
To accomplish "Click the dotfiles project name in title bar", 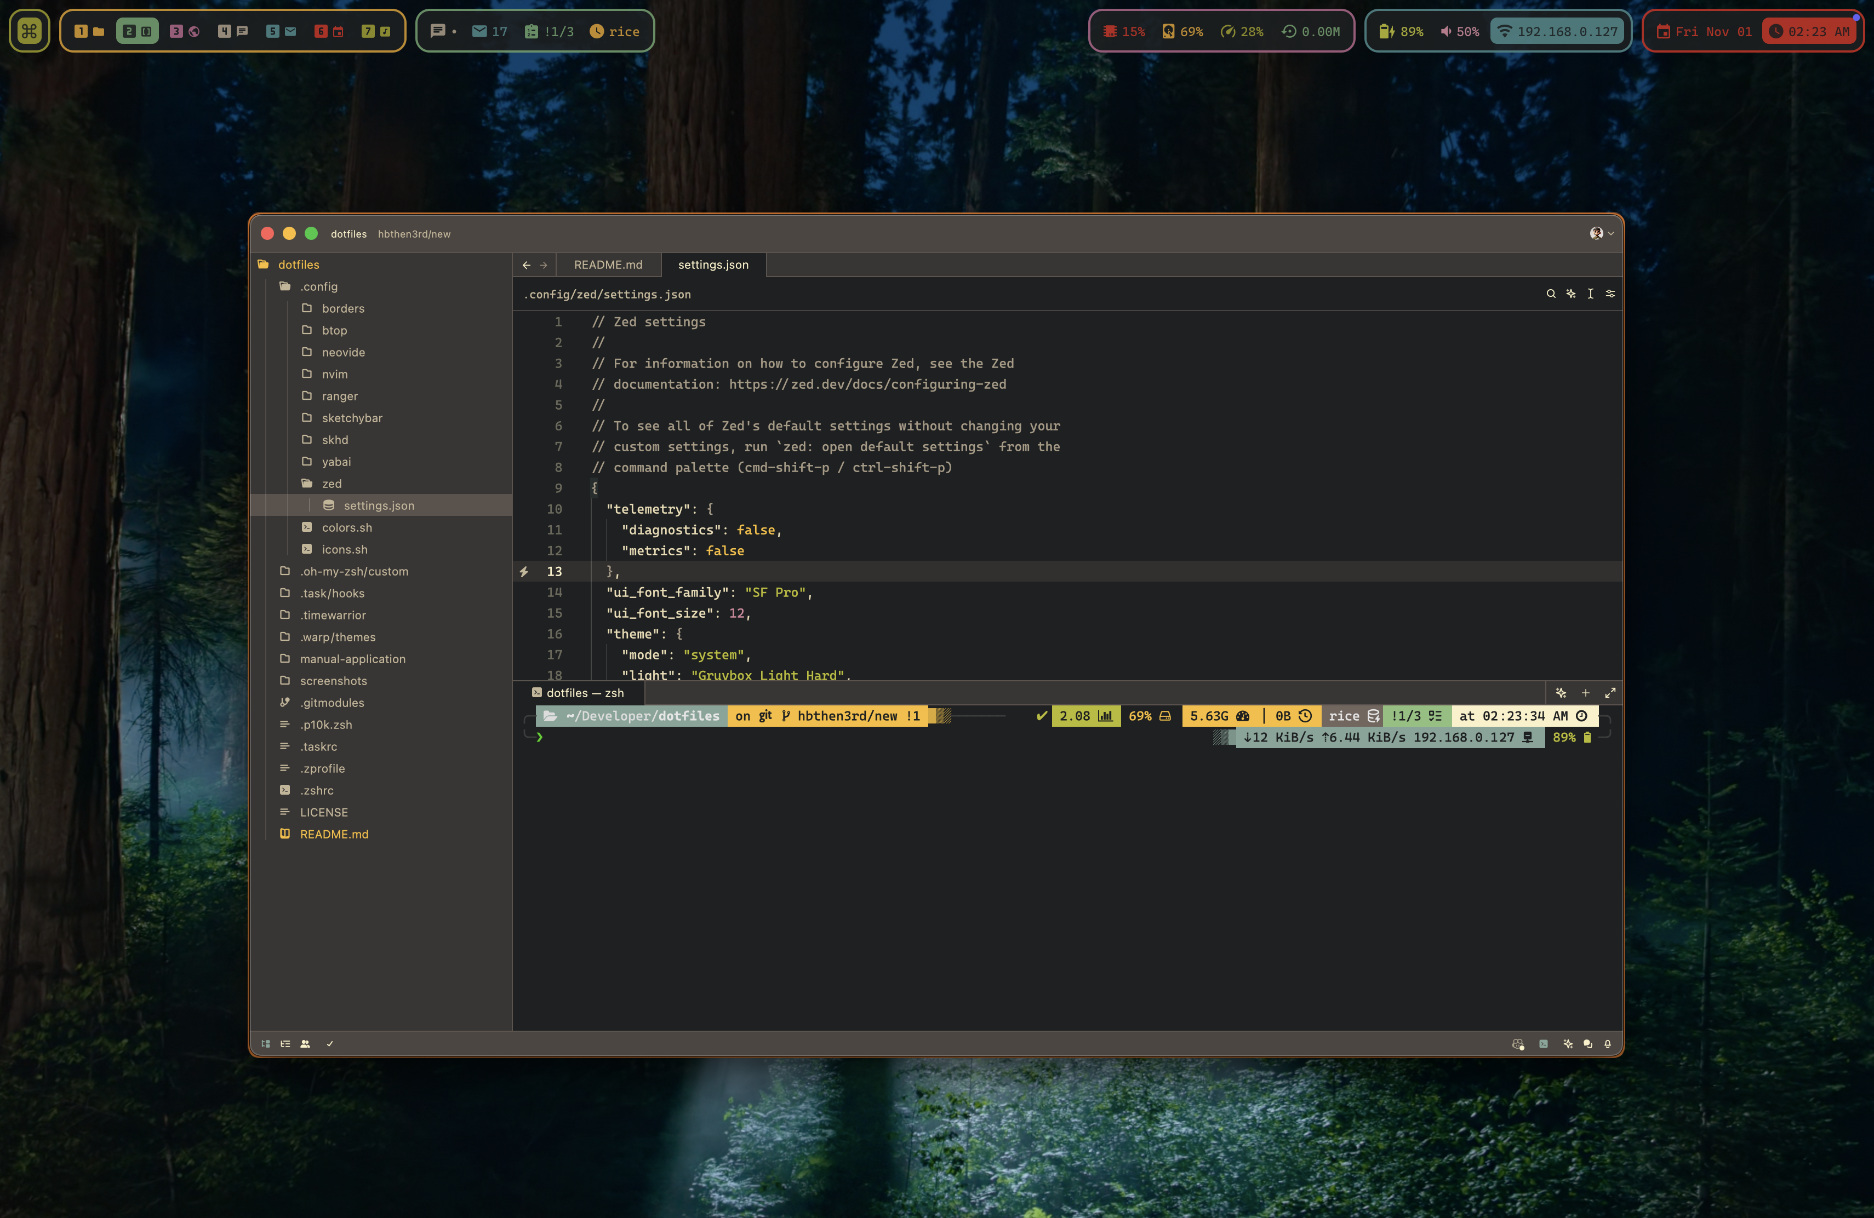I will tap(349, 234).
